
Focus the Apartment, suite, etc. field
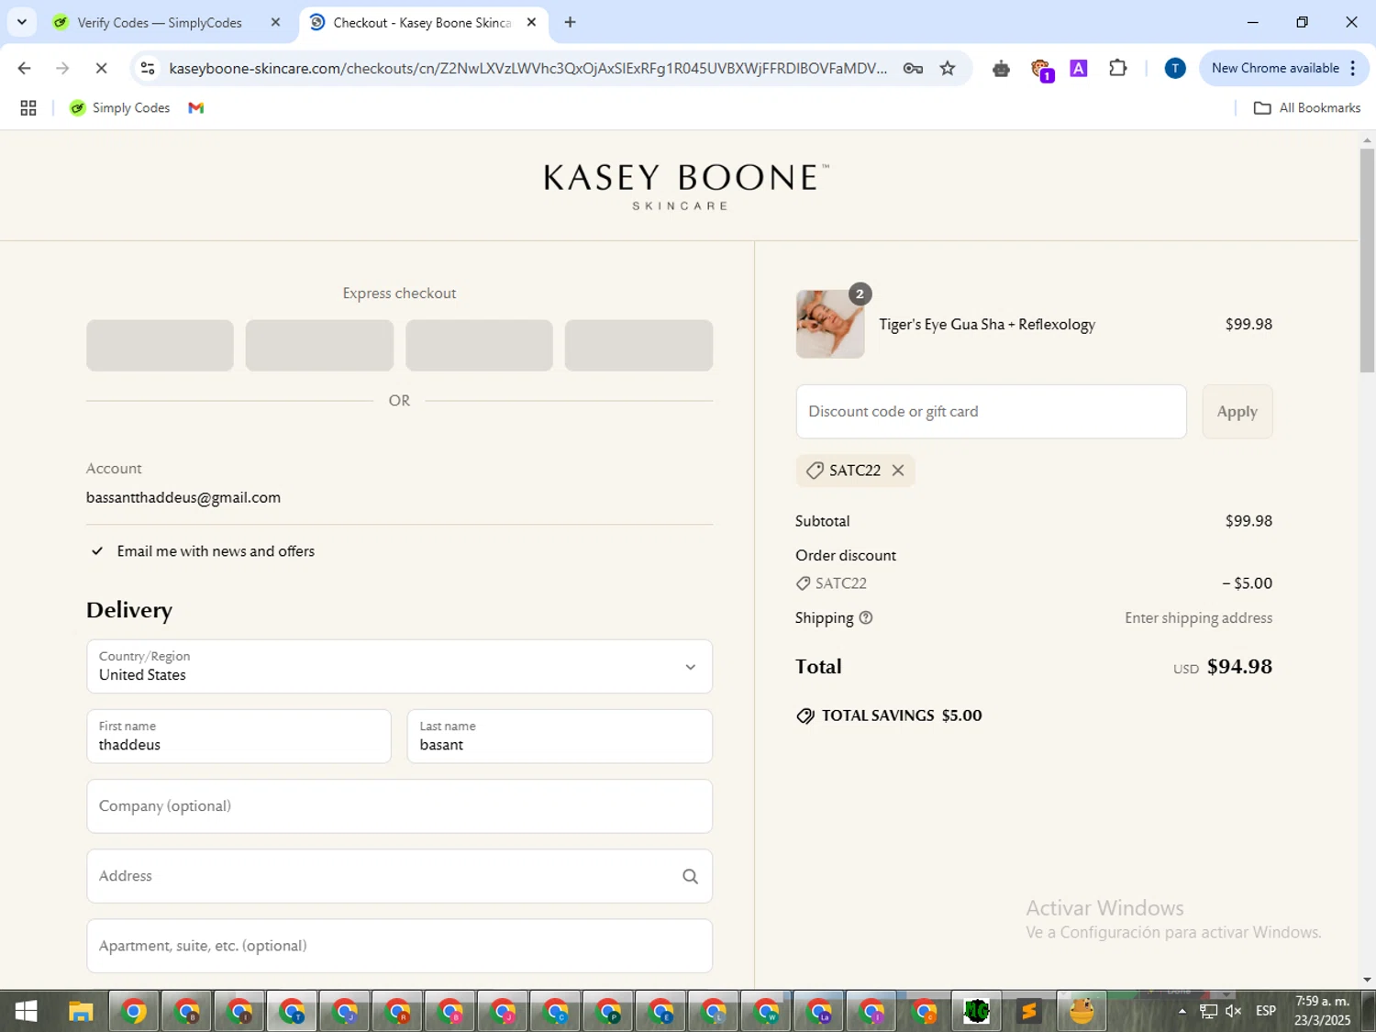coord(399,946)
